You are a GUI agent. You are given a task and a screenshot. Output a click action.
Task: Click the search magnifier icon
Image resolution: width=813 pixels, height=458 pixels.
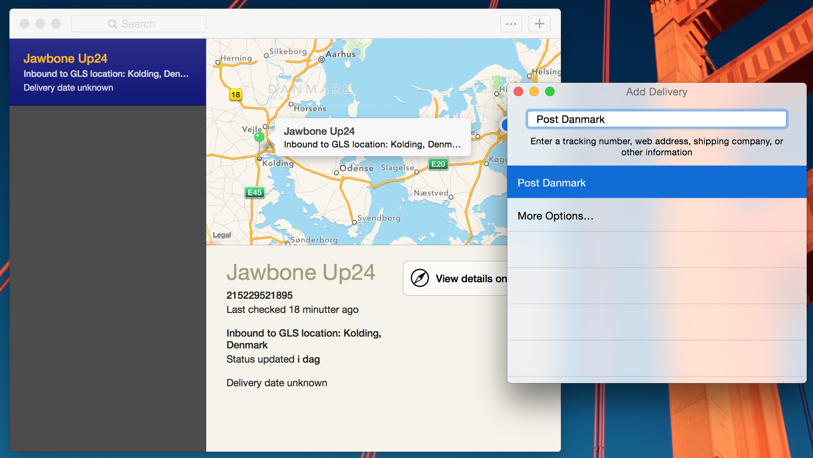click(x=113, y=24)
